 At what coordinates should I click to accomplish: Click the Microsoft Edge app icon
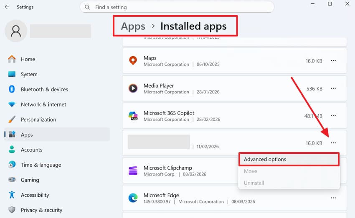[x=133, y=198]
